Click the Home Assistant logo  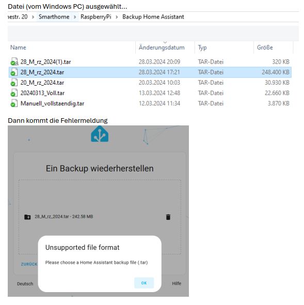pyautogui.click(x=100, y=134)
